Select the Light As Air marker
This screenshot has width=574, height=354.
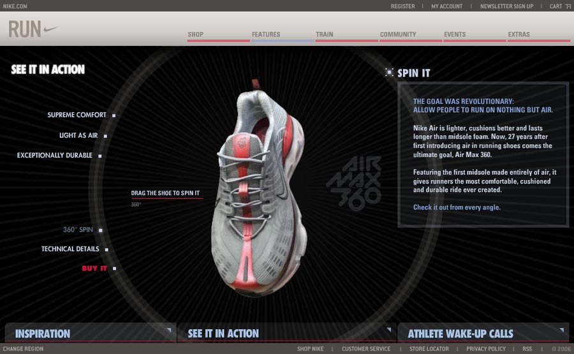click(x=105, y=136)
